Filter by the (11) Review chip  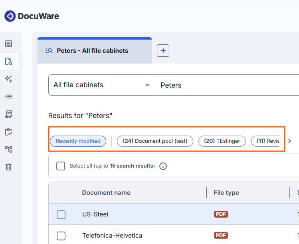(265, 141)
